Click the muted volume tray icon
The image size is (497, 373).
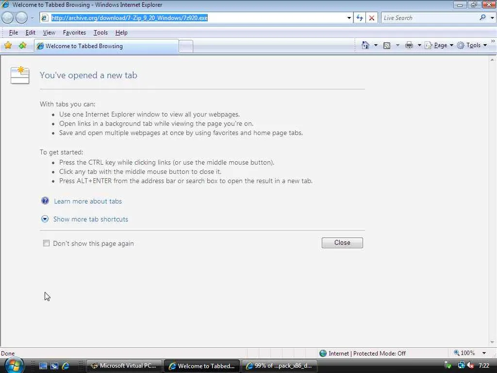click(470, 366)
